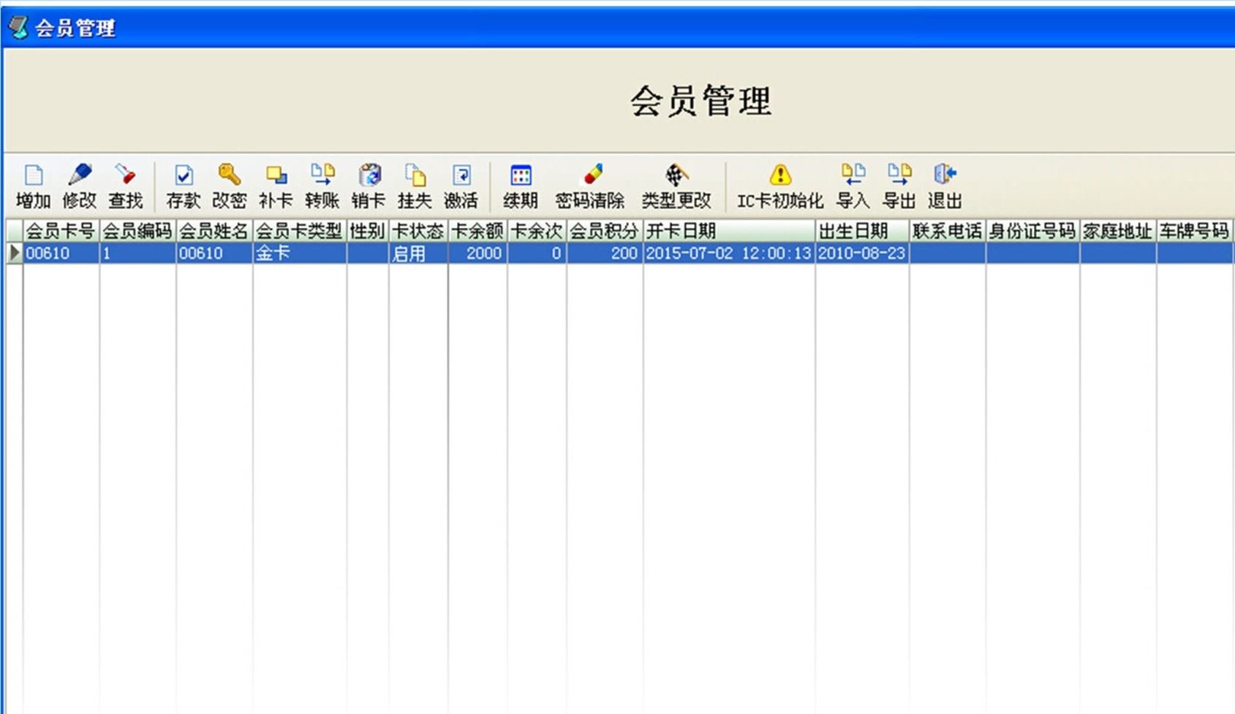
Task: Click the 卡状态 column header
Action: [418, 232]
